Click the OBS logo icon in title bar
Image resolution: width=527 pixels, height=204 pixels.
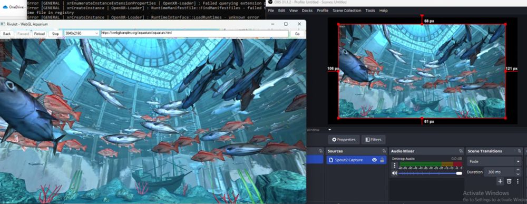270,2
